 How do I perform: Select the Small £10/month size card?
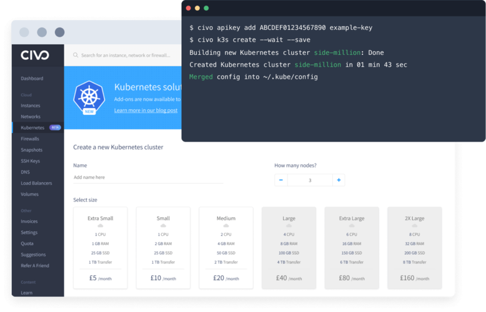[163, 248]
